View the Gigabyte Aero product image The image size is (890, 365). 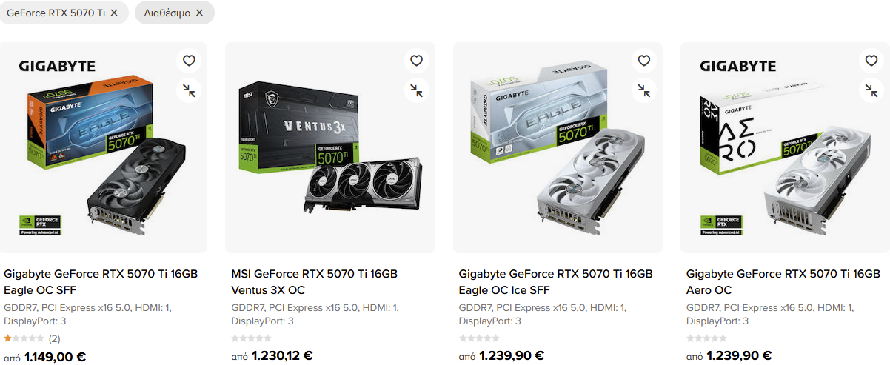coord(785,148)
